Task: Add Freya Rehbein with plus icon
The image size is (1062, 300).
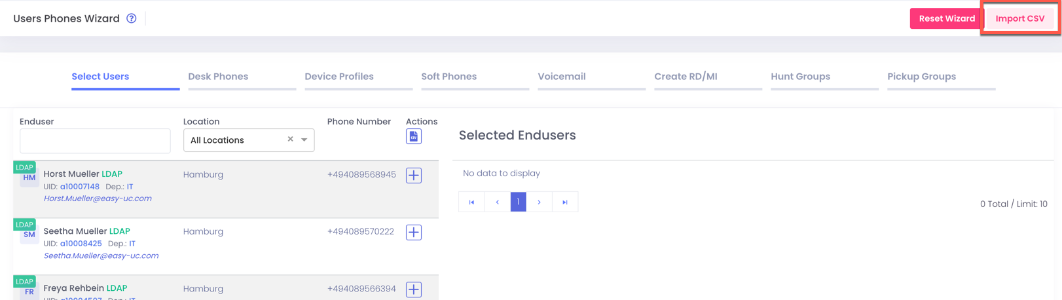Action: pyautogui.click(x=413, y=289)
